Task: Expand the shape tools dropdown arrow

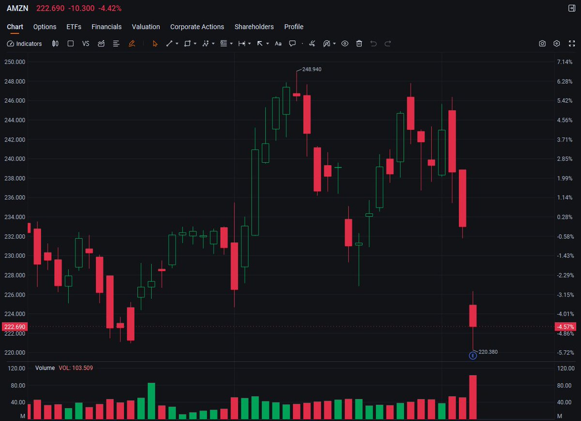Action: coord(195,44)
